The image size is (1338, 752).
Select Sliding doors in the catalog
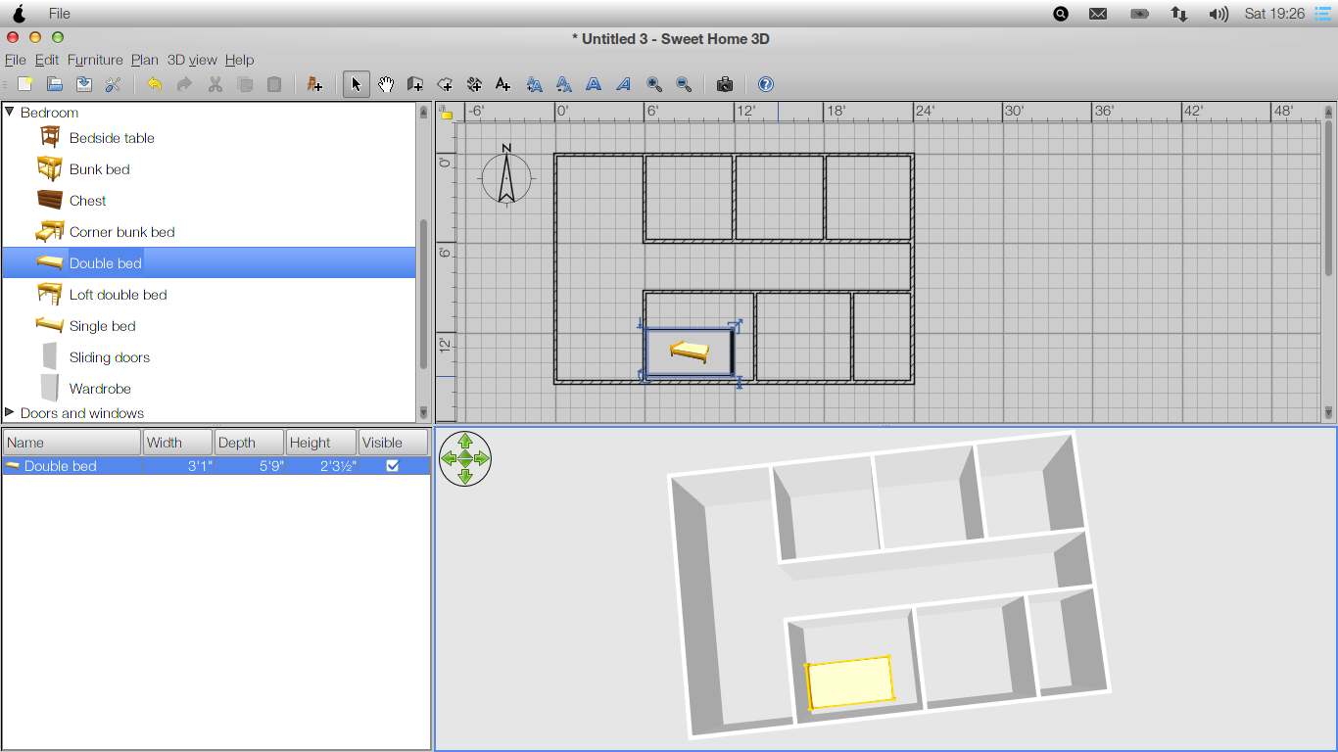tap(109, 357)
